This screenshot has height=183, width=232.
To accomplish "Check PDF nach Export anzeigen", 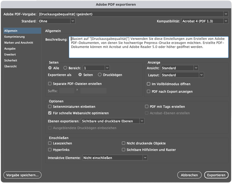I will click(x=149, y=91).
